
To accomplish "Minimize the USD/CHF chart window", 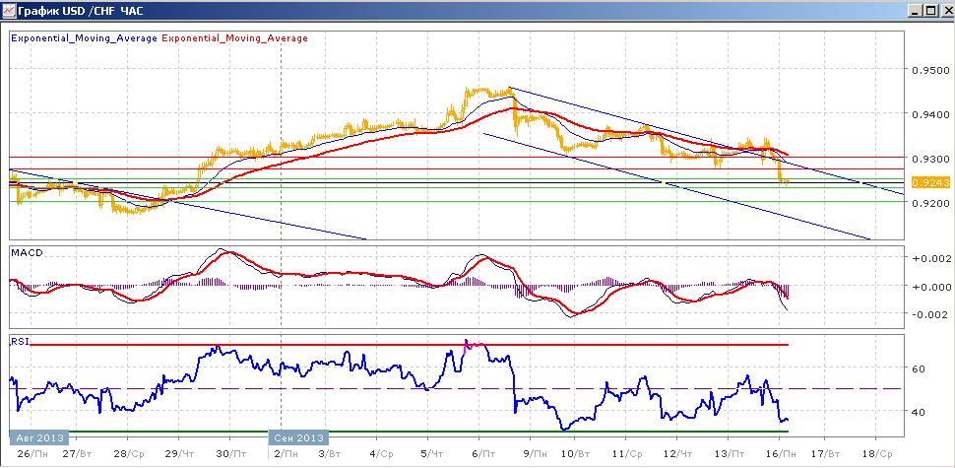I will pyautogui.click(x=916, y=11).
